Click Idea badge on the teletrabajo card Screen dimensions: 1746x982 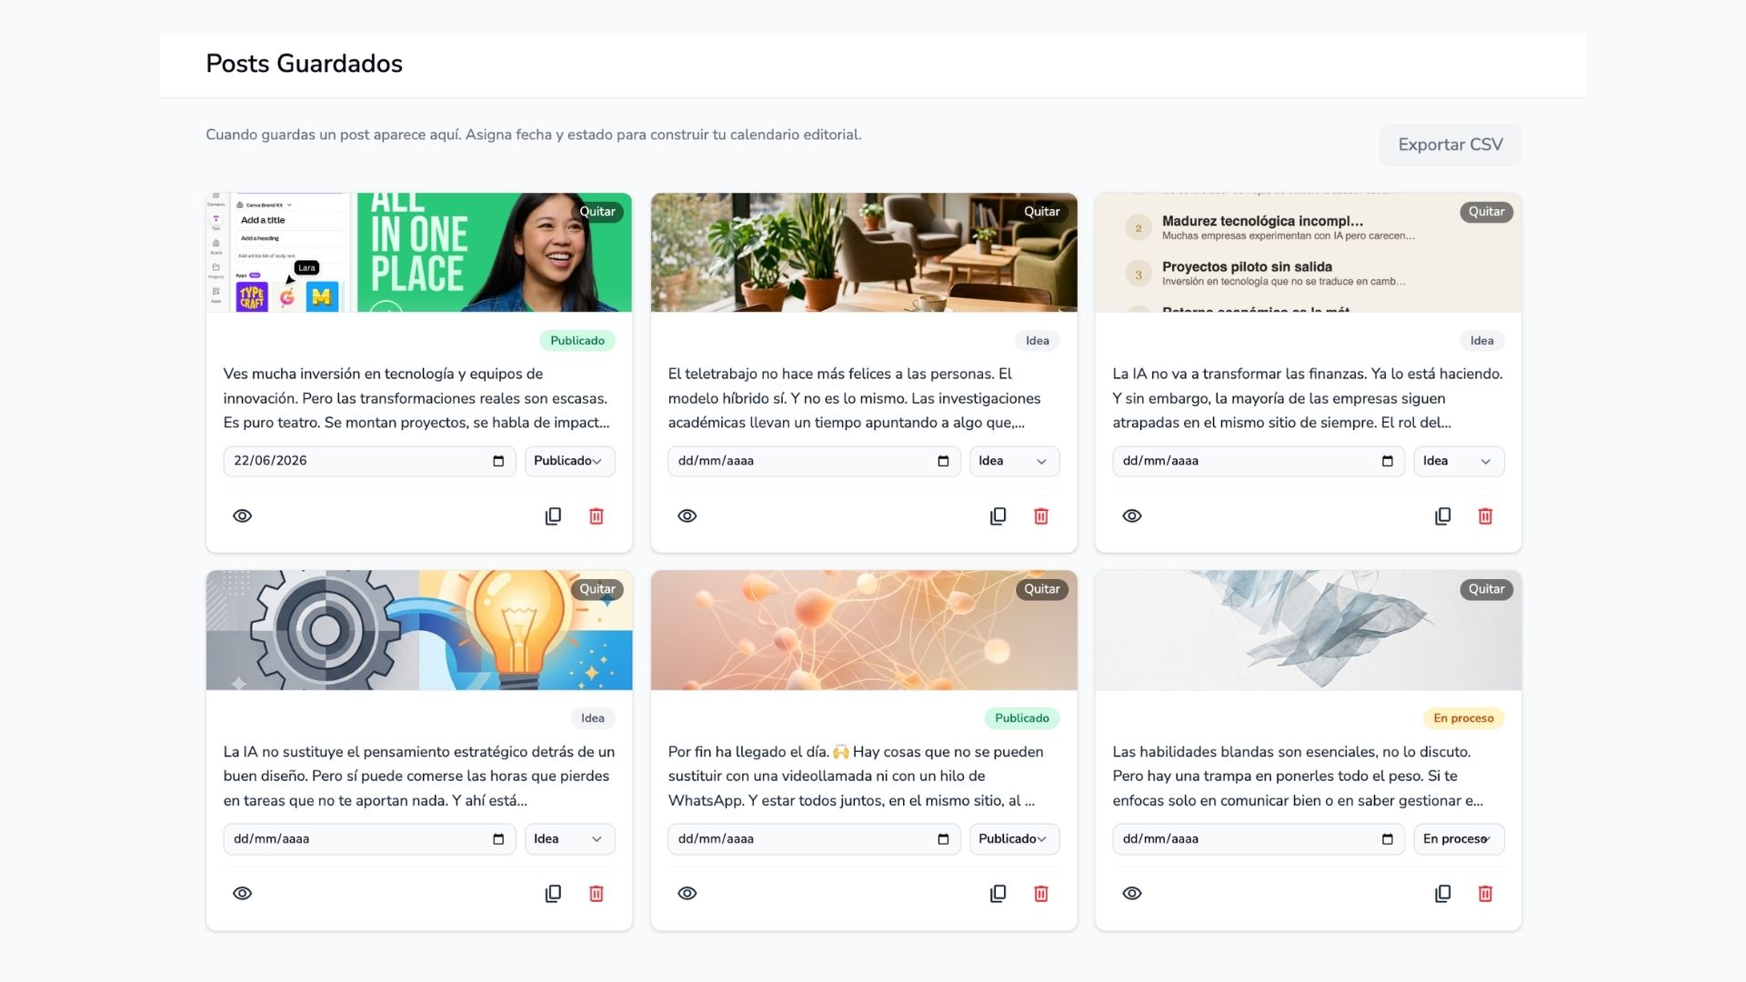[1038, 340]
